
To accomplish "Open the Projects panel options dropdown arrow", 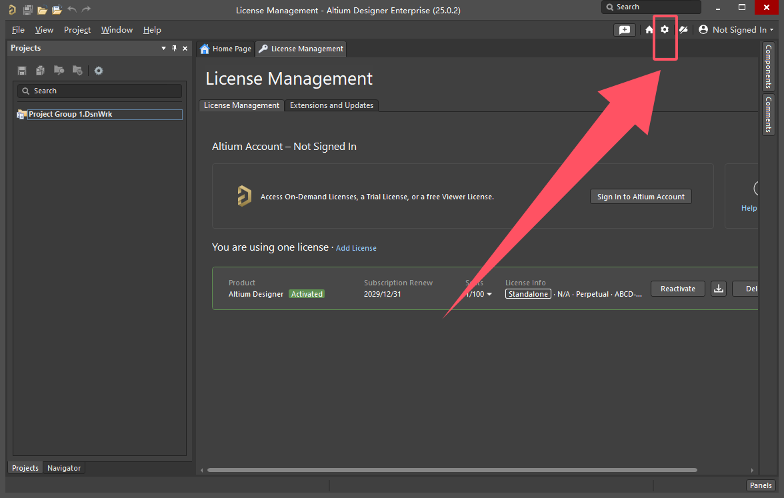I will click(163, 48).
